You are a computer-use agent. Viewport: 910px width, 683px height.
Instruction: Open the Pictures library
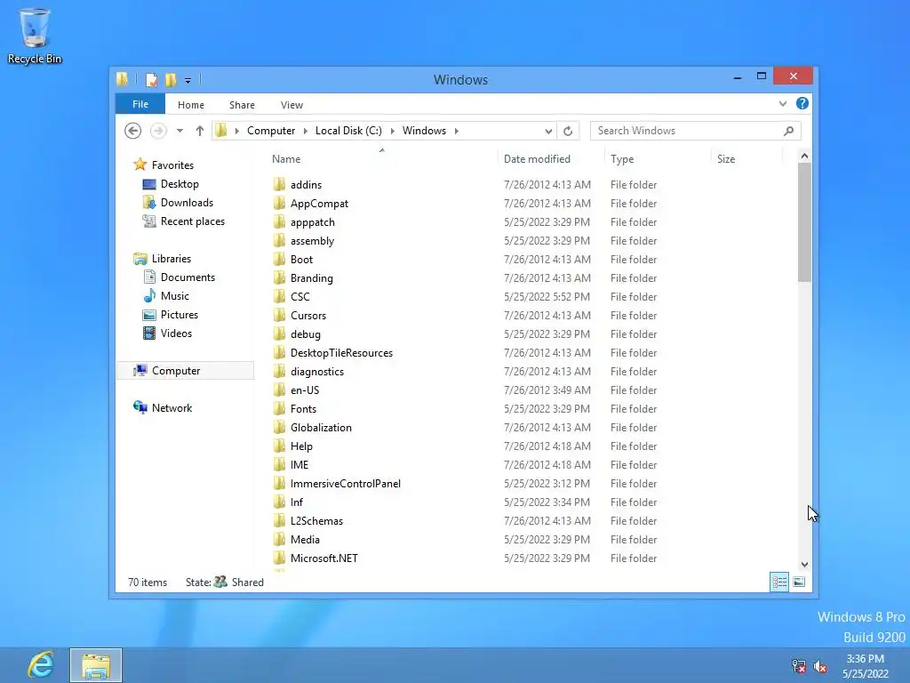tap(179, 315)
